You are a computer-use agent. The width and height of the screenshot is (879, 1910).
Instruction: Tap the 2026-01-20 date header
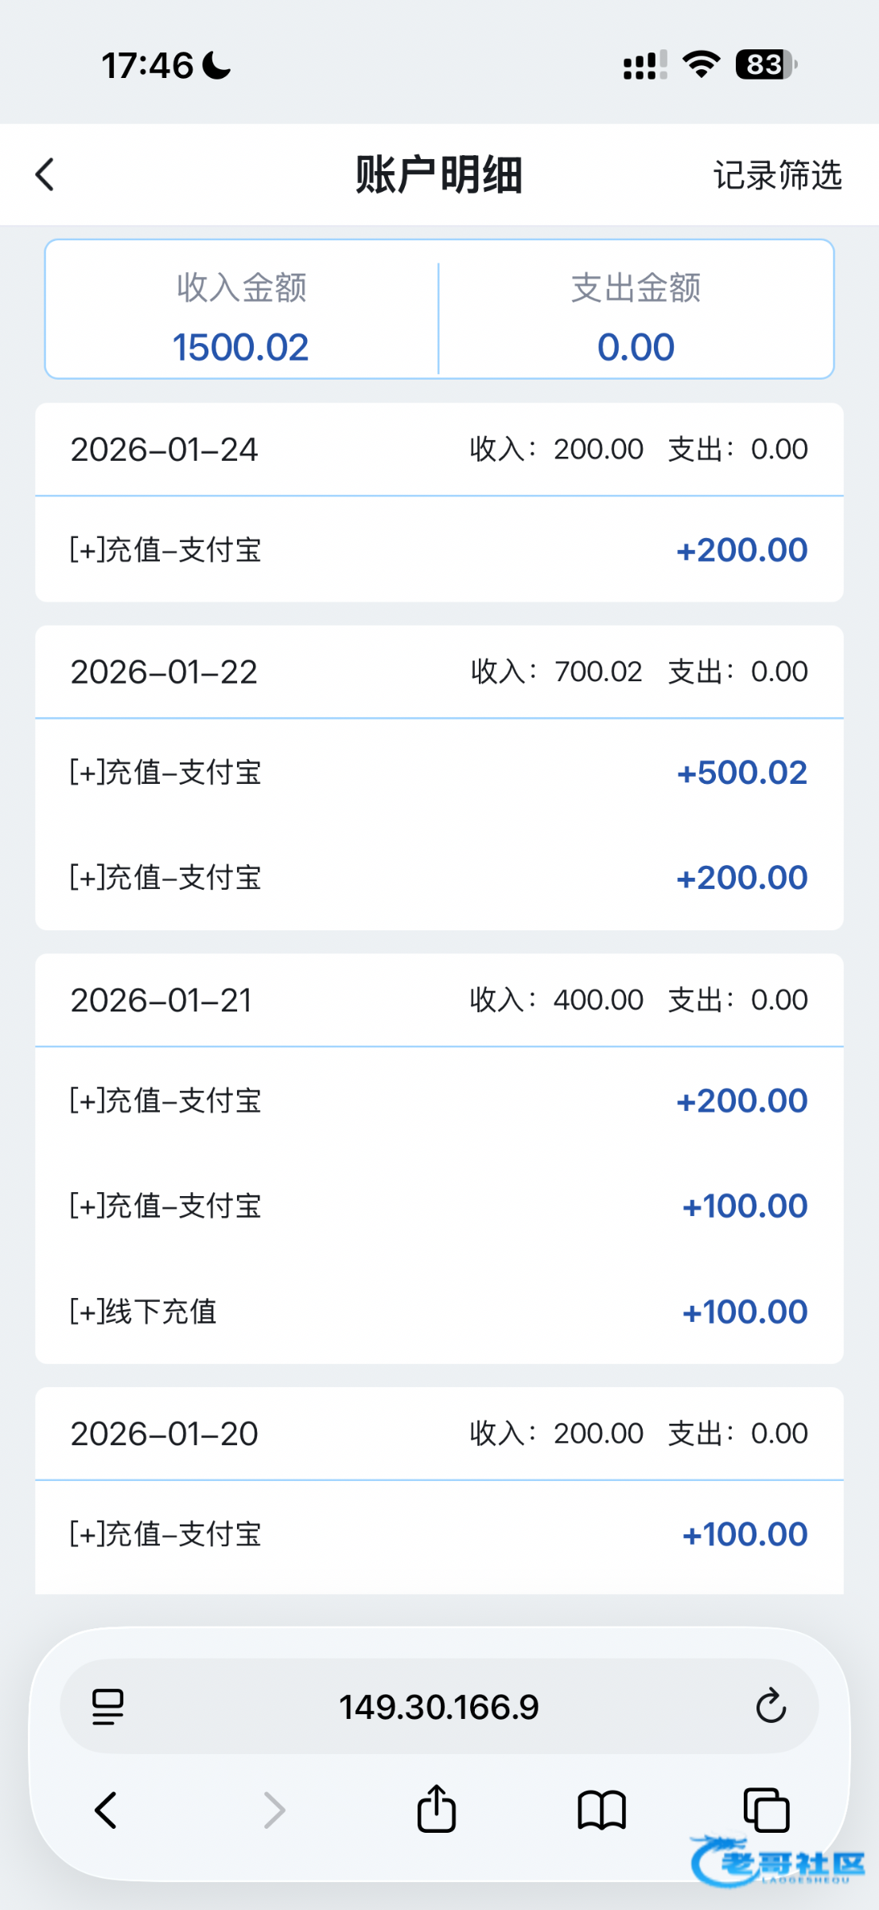(165, 1434)
